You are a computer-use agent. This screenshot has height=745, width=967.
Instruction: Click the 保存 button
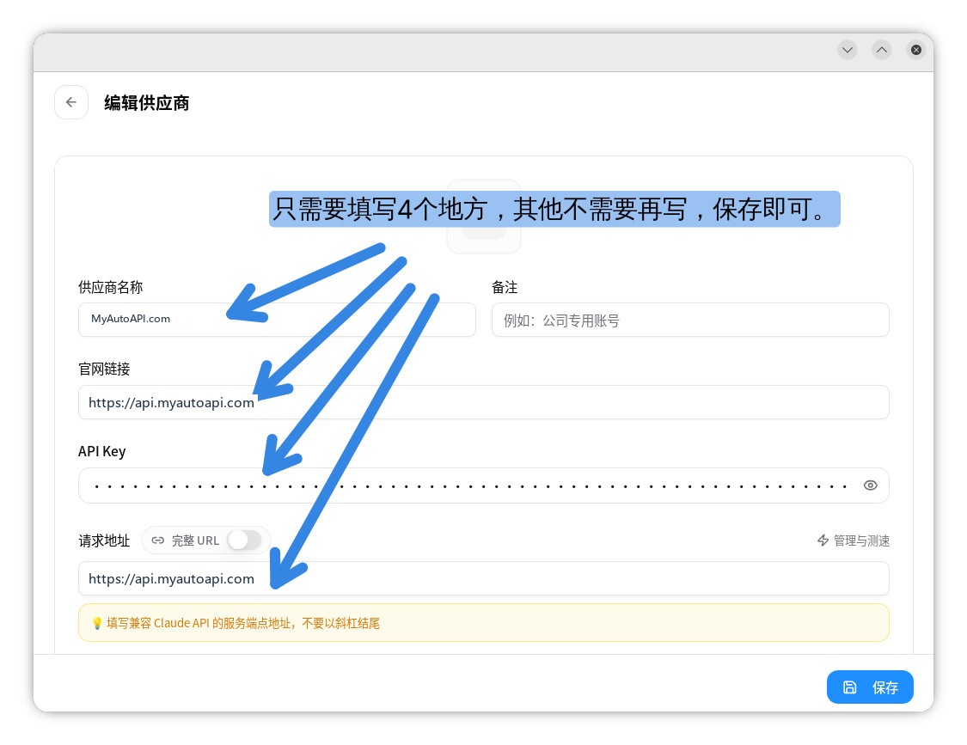point(870,687)
